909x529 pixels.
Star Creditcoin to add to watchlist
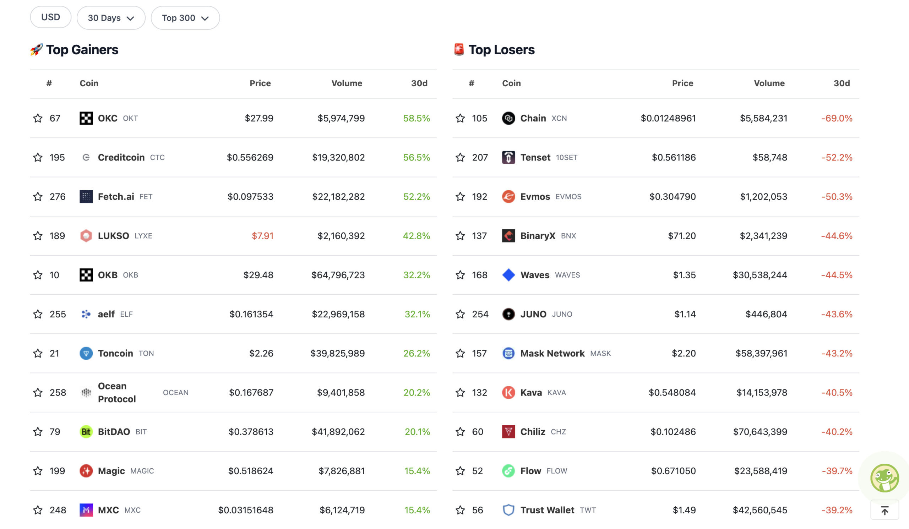coord(38,157)
